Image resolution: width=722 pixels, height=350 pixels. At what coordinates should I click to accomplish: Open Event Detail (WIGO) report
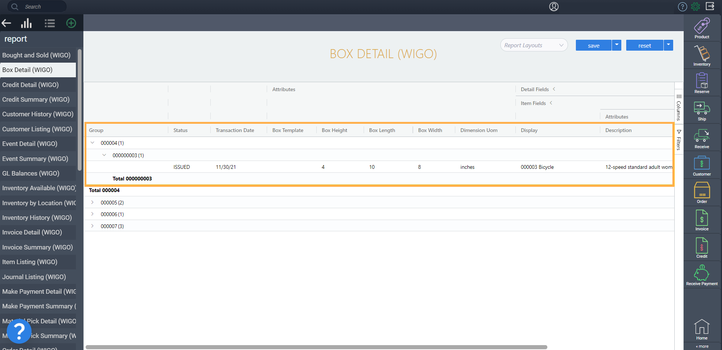(38, 144)
